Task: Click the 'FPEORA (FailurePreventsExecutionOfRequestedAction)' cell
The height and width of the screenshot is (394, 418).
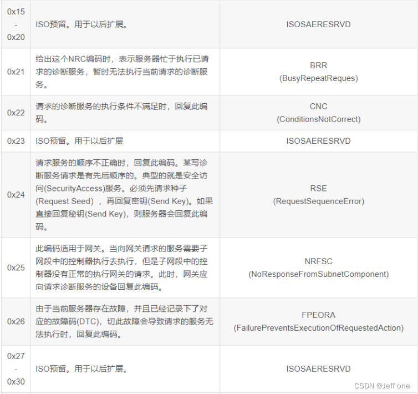Action: [319, 321]
